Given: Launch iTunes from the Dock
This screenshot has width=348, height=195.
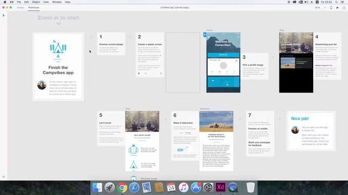Looking at the screenshot, I should (x=184, y=187).
